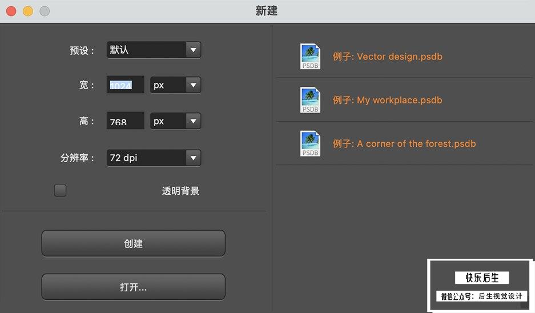The width and height of the screenshot is (535, 313).
Task: Click the 透明背景 label text
Action: (x=180, y=191)
